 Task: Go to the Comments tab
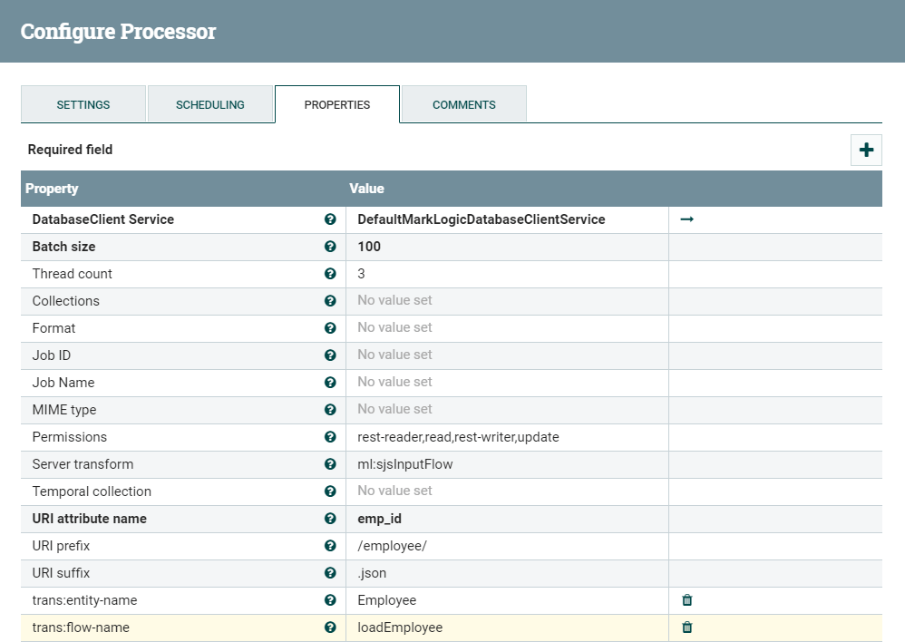coord(463,104)
